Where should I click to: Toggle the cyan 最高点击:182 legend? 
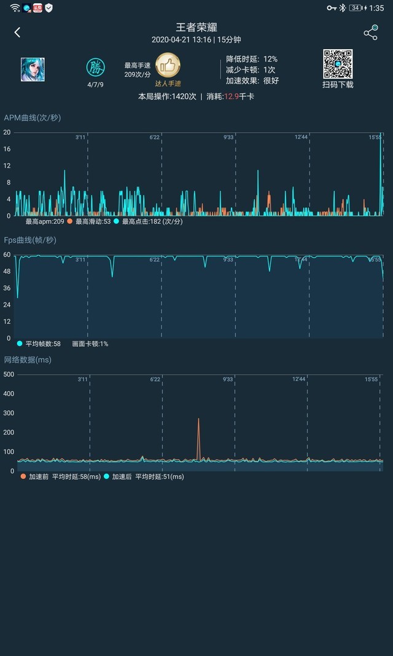(148, 221)
